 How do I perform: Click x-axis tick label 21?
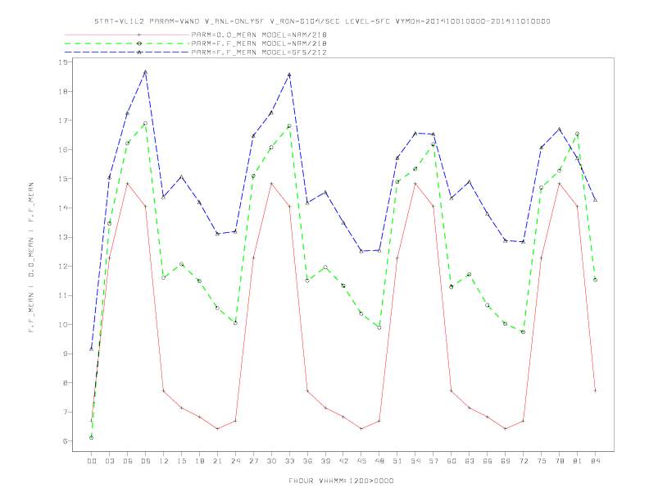click(x=217, y=461)
